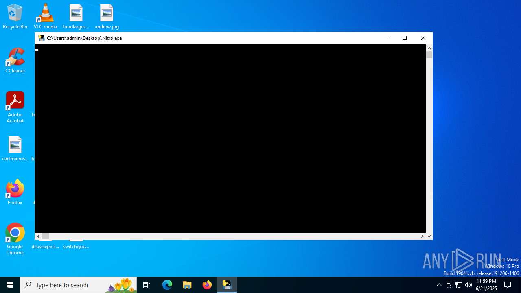Image resolution: width=521 pixels, height=293 pixels.
Task: Open the Recycle Bin desktop icon
Action: (x=15, y=16)
